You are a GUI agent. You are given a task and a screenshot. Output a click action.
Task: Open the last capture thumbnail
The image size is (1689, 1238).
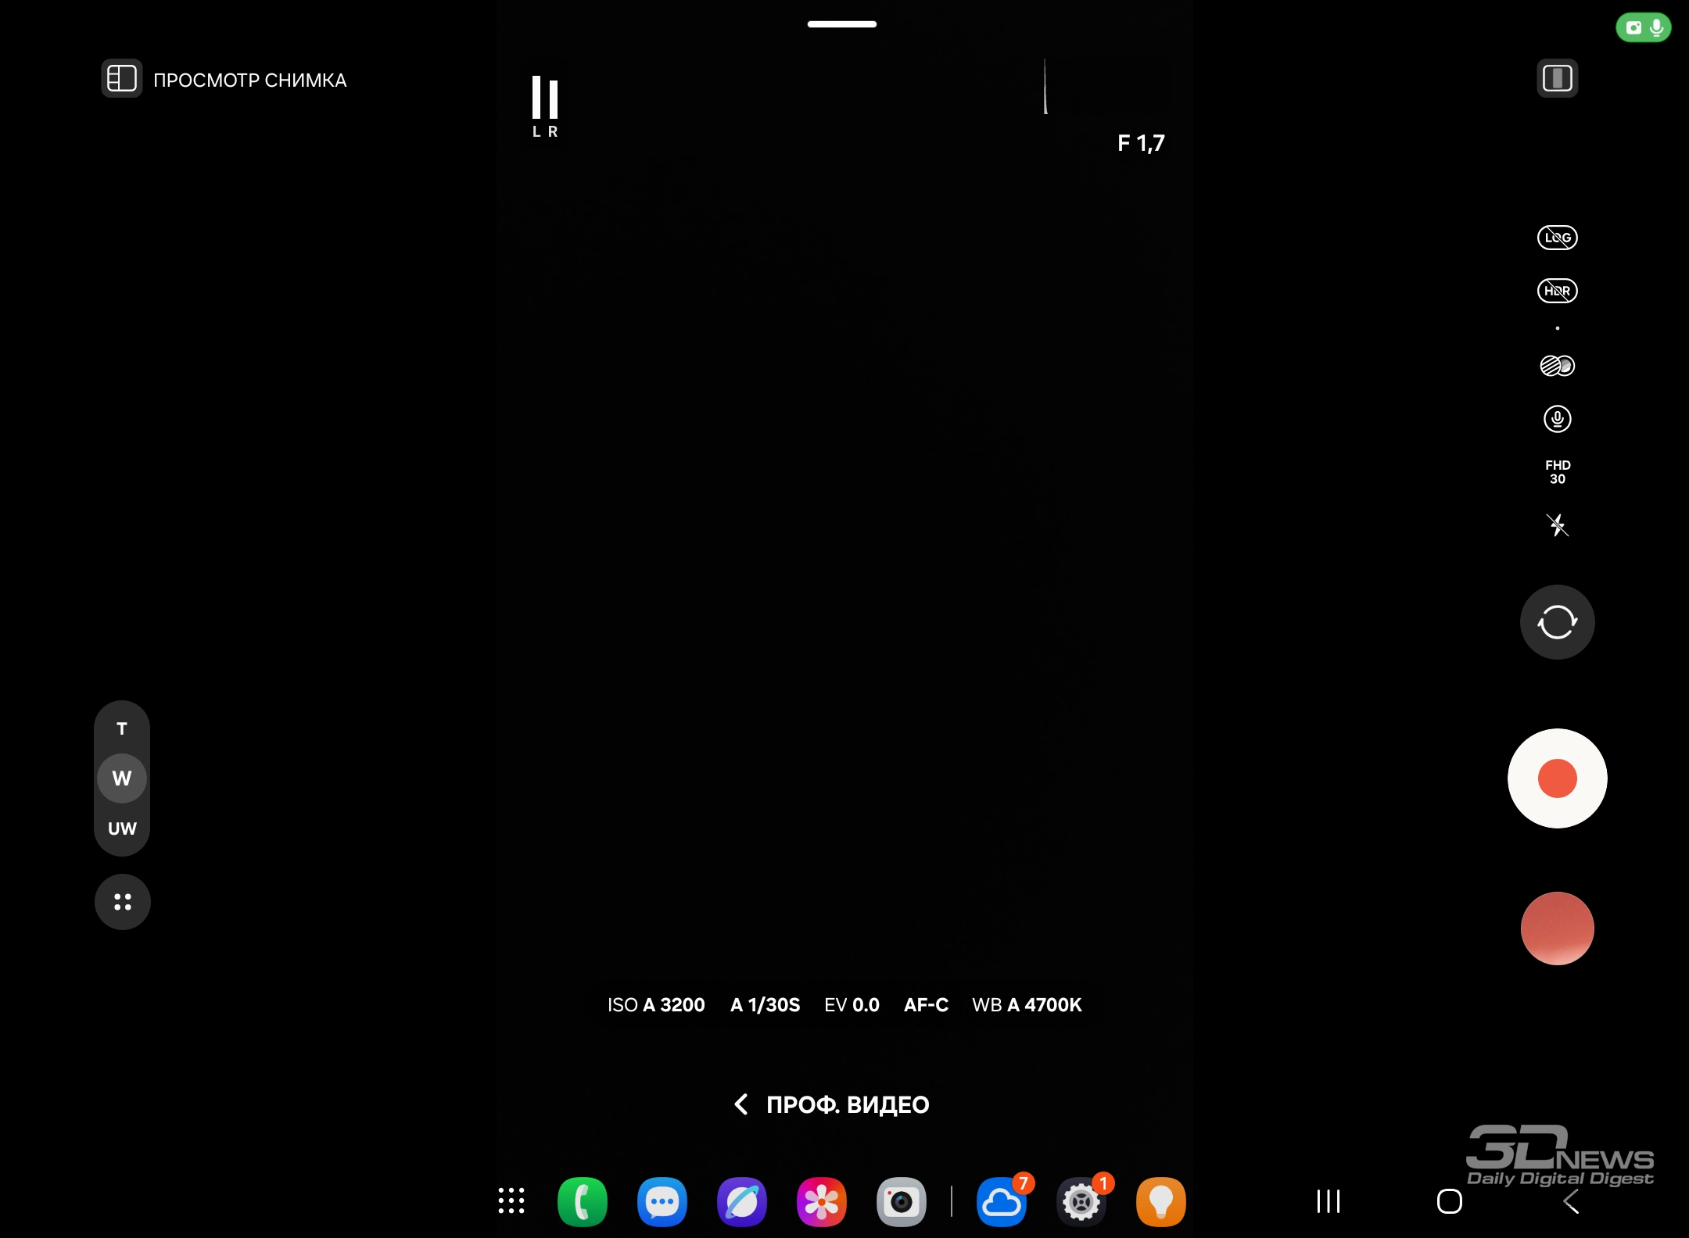tap(1557, 928)
